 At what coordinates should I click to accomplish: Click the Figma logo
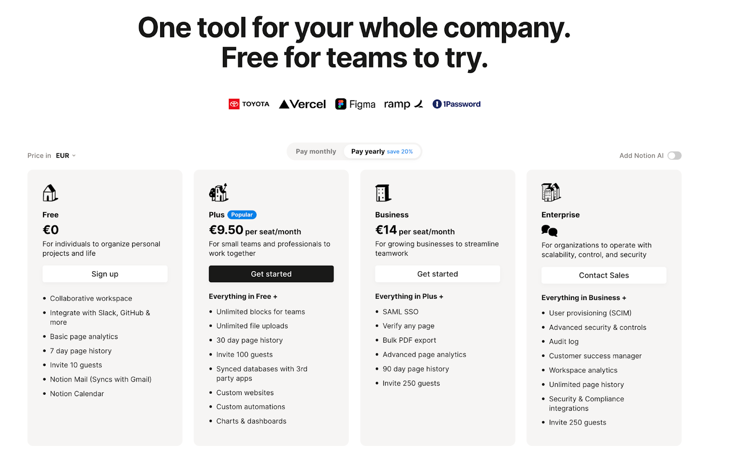click(355, 104)
